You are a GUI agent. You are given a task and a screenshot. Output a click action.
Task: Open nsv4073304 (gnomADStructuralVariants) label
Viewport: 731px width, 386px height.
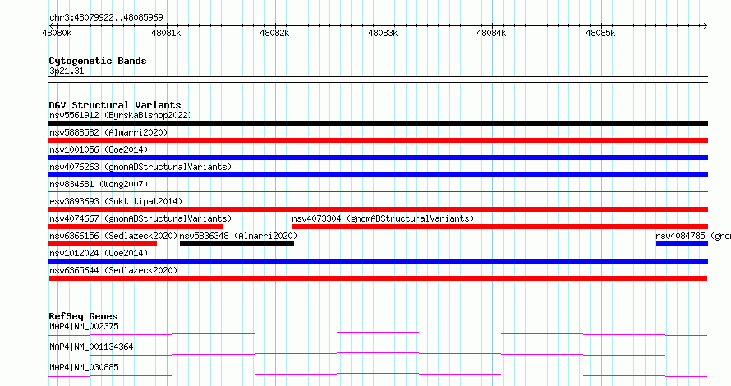[x=383, y=218]
